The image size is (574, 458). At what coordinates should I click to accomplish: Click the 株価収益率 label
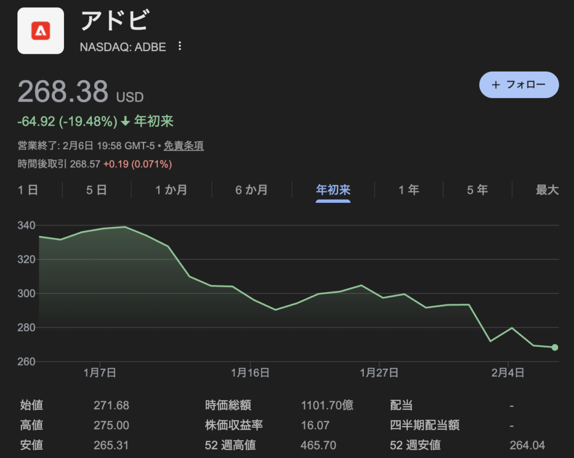pos(234,425)
